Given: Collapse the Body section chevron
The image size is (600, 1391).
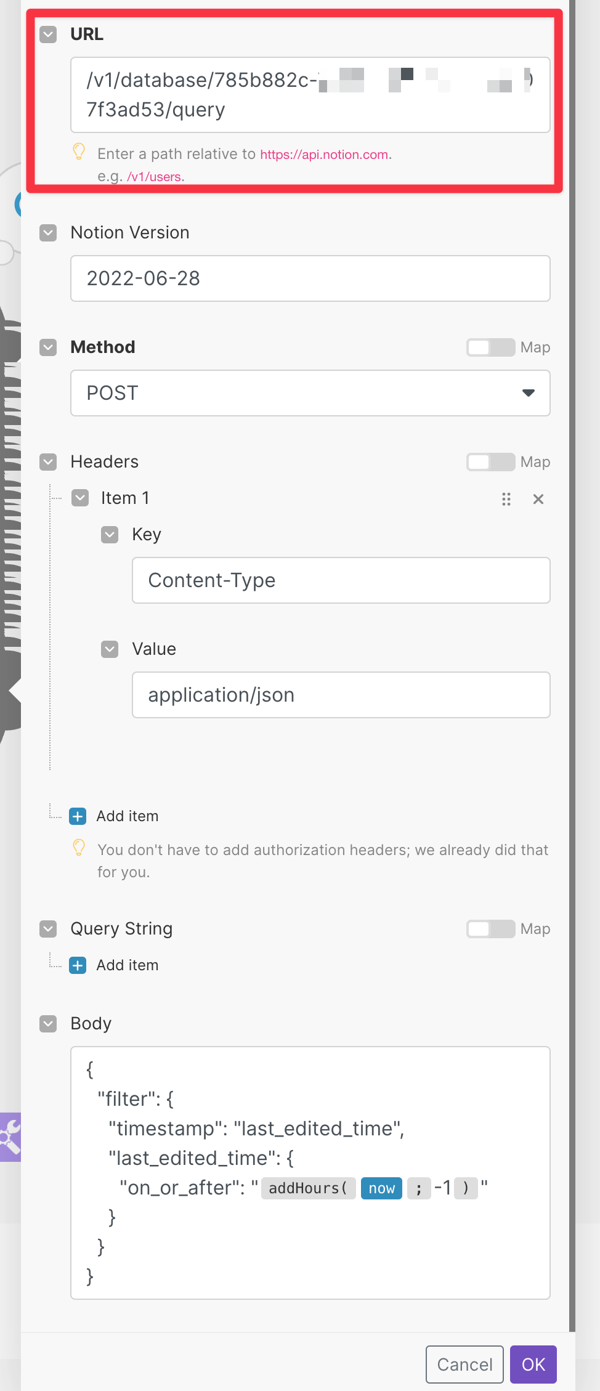Looking at the screenshot, I should tap(48, 1024).
